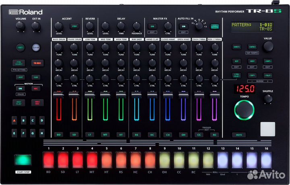
Task: Toggle the ACCENT STEP button
Action: pos(75,27)
